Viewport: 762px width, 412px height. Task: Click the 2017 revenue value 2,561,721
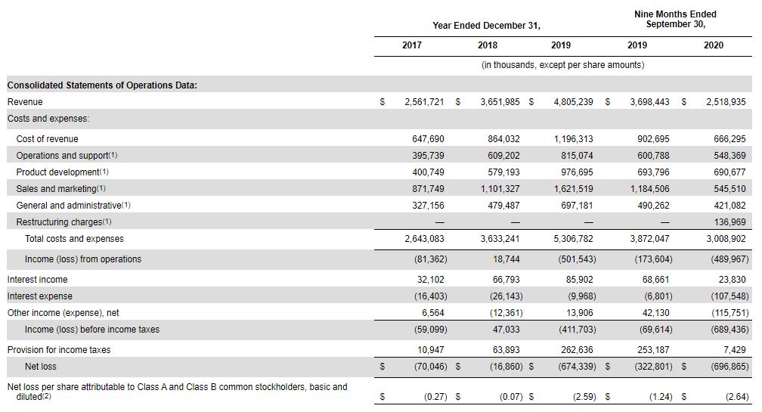pyautogui.click(x=424, y=102)
